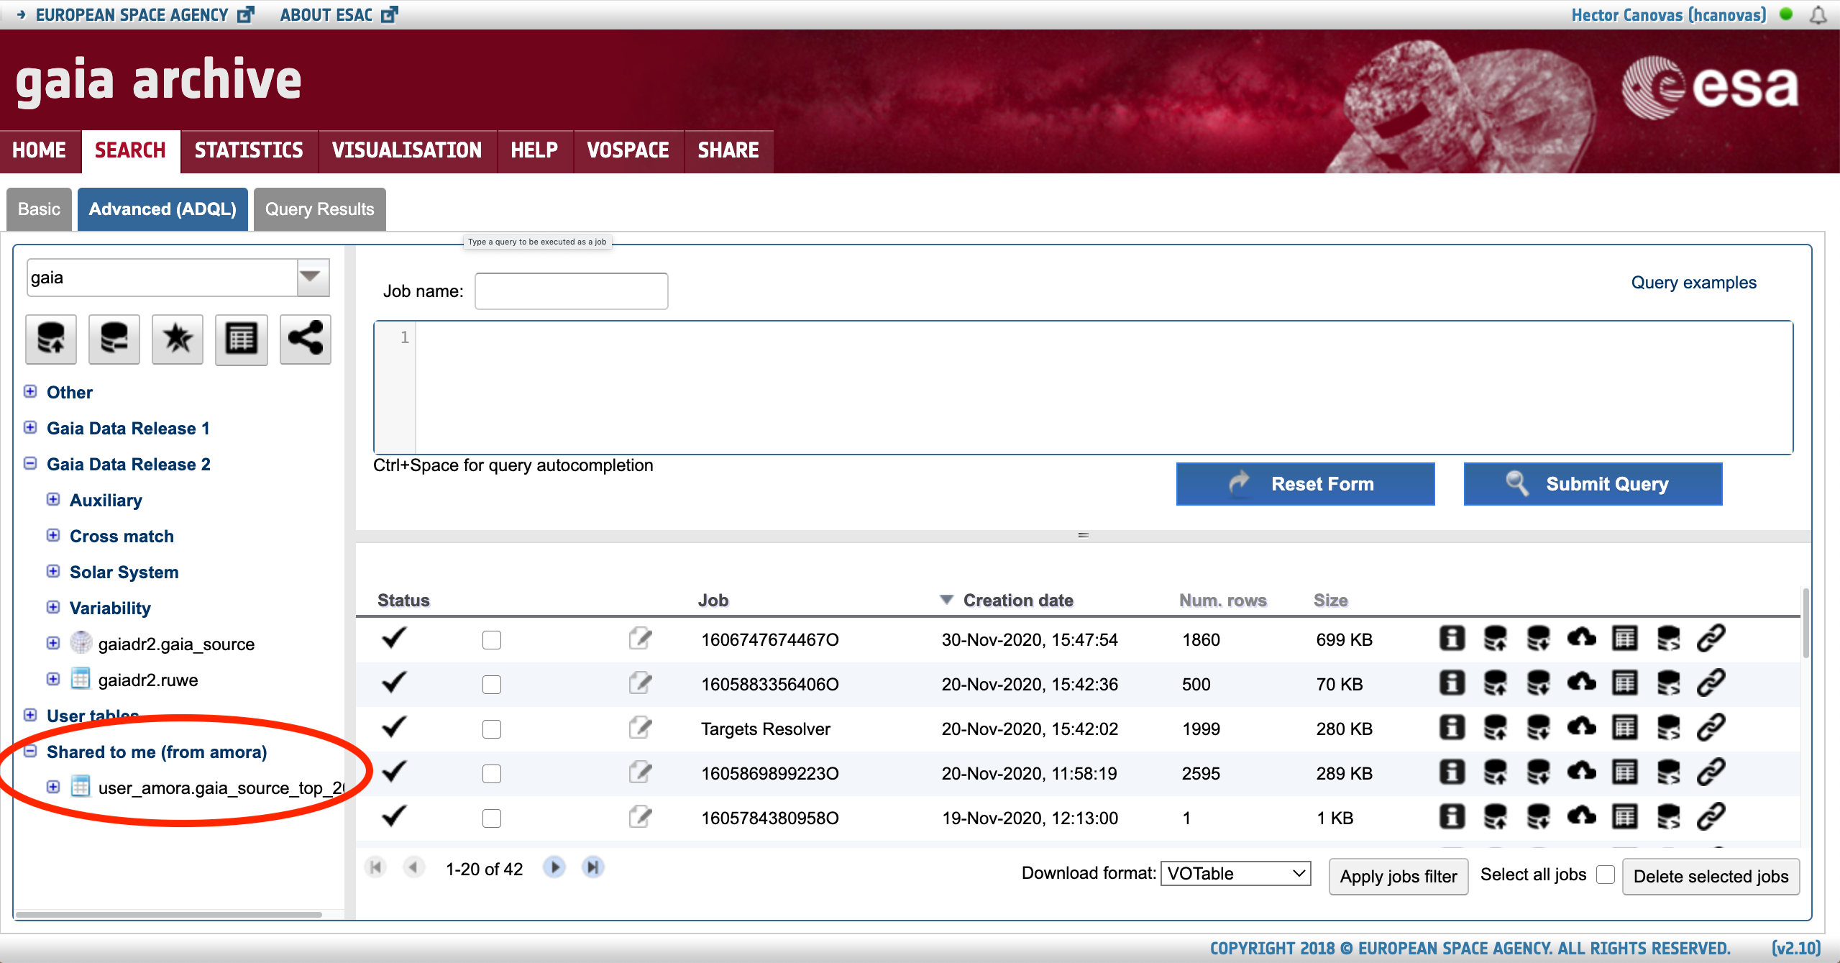
Task: Edit job name of Targets Resolver
Action: [x=640, y=728]
